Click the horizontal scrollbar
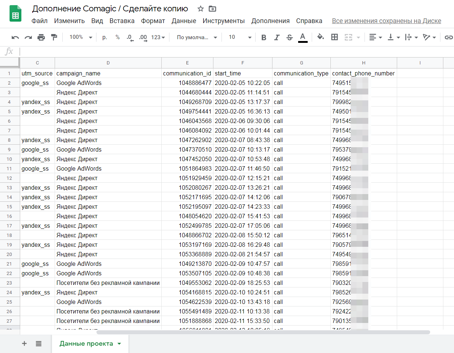454x353 pixels. pyautogui.click(x=263, y=332)
